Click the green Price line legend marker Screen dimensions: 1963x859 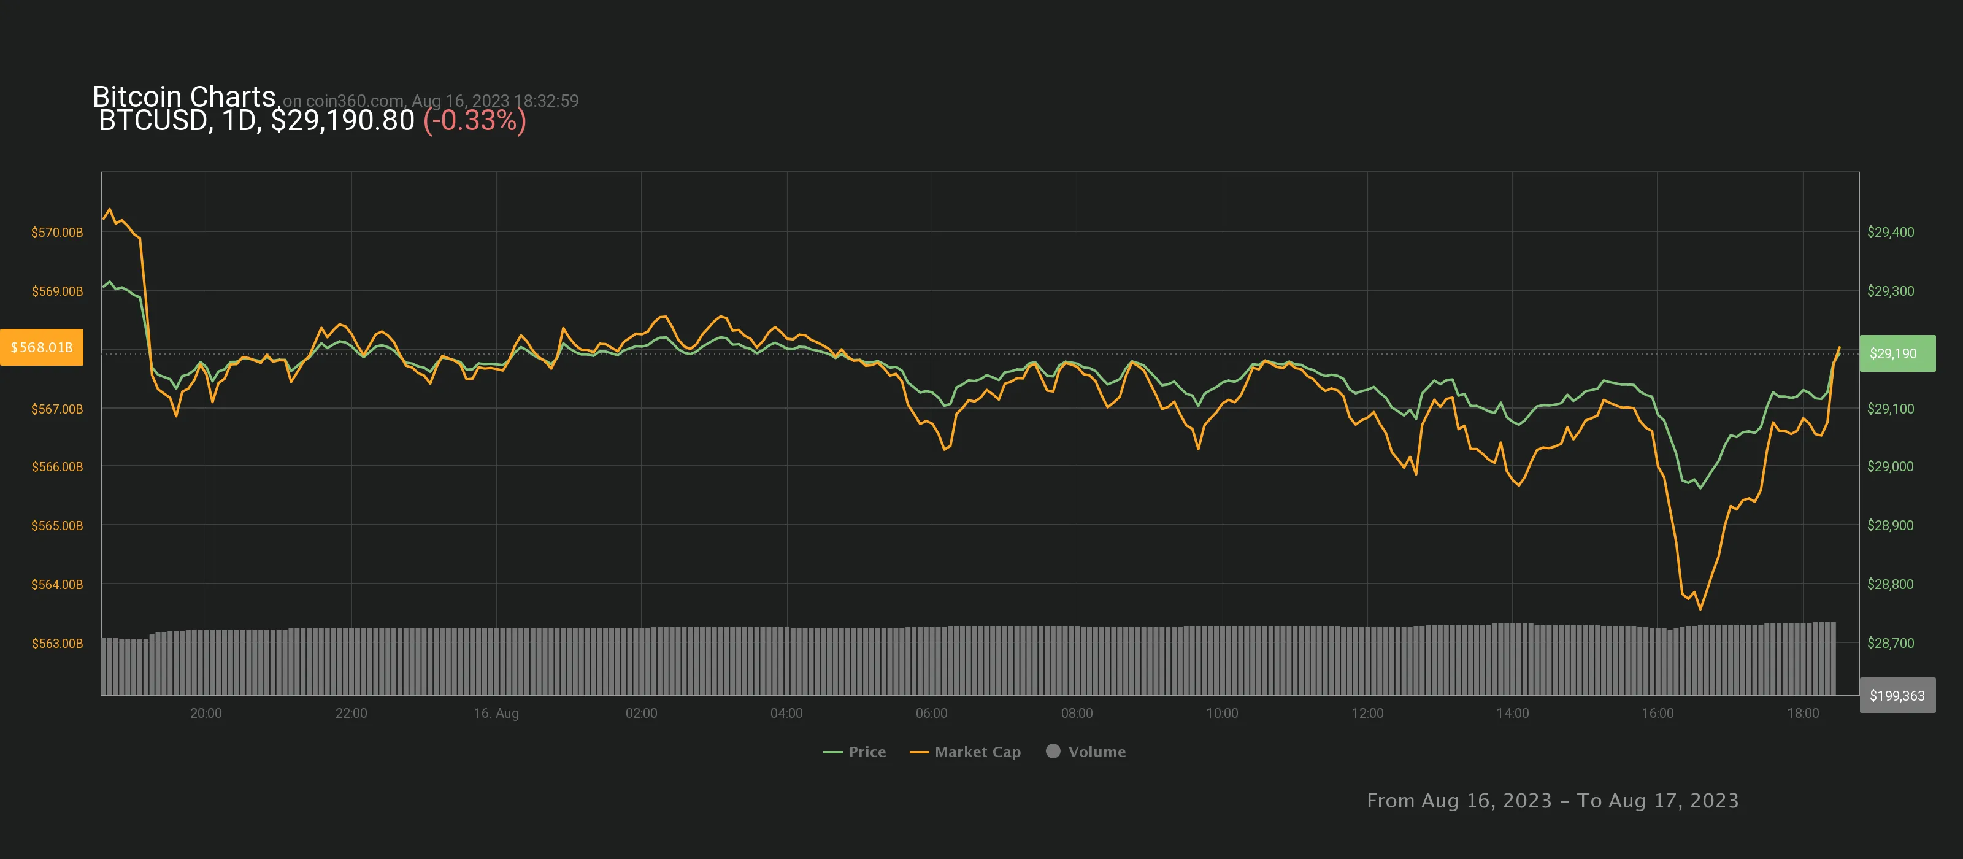coord(832,752)
